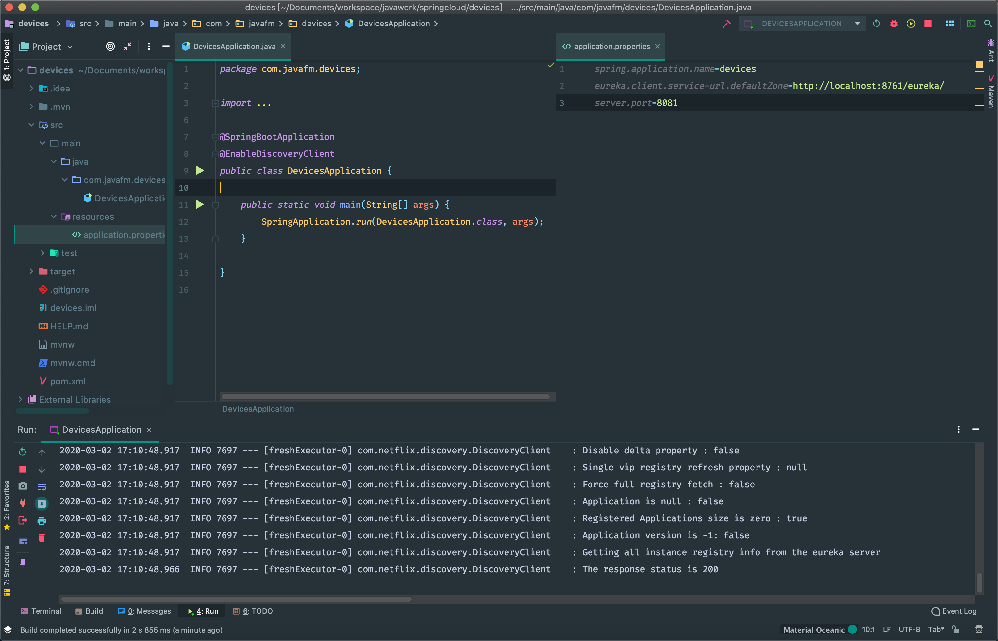Click UTF-8 encoding in status bar
Image resolution: width=998 pixels, height=641 pixels.
909,629
